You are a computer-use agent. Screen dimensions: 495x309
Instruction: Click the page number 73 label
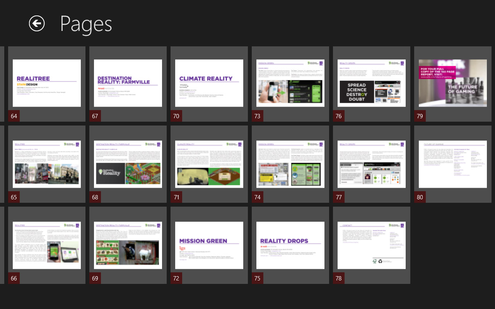[x=258, y=116]
